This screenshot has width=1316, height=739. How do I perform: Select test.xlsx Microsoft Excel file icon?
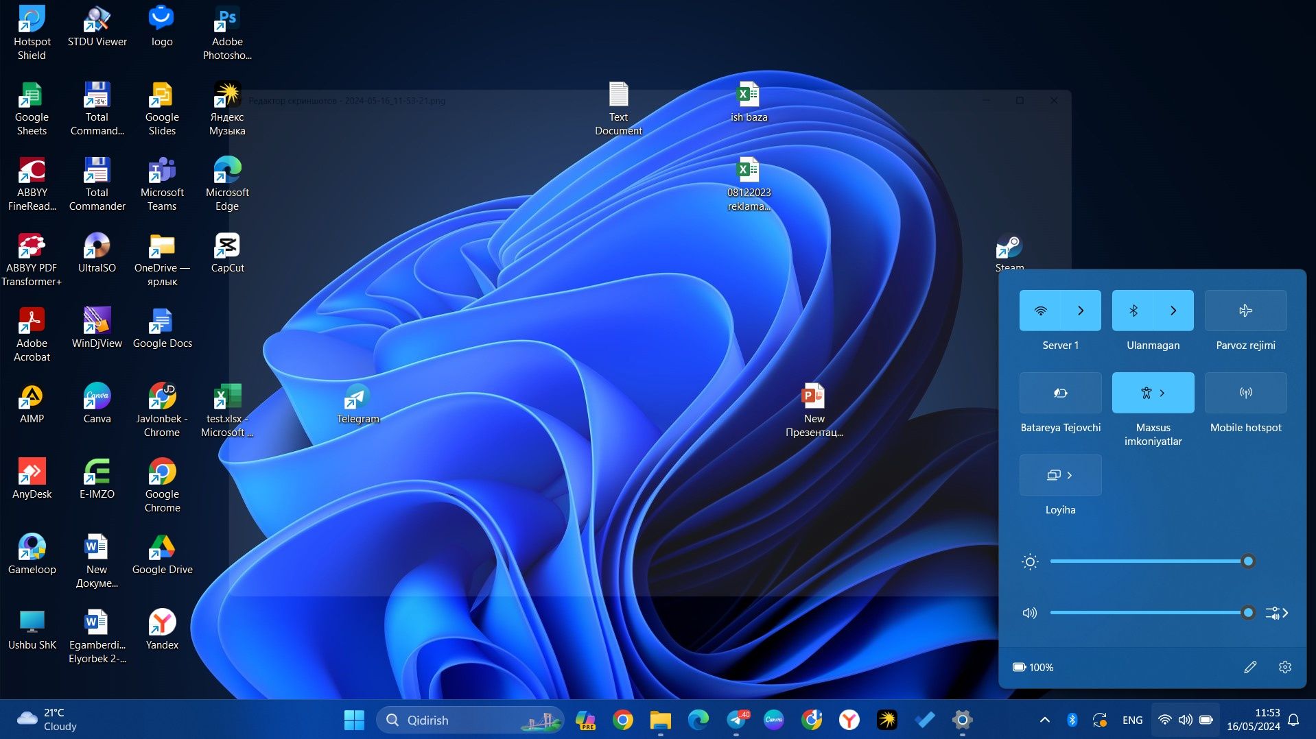pos(227,410)
